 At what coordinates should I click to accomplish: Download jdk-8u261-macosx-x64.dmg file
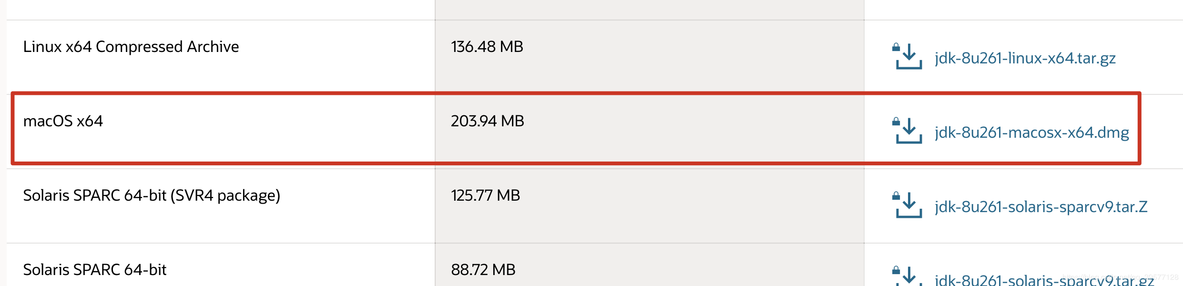click(1032, 133)
